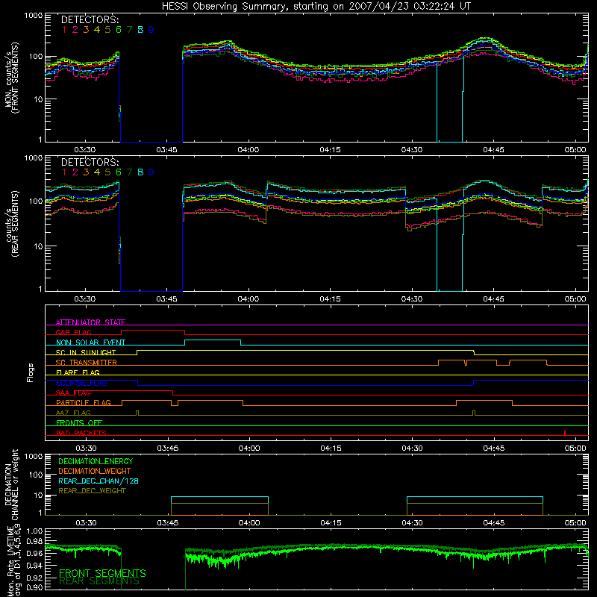Click the FLARE_FLAG label
This screenshot has width=597, height=597.
[78, 372]
